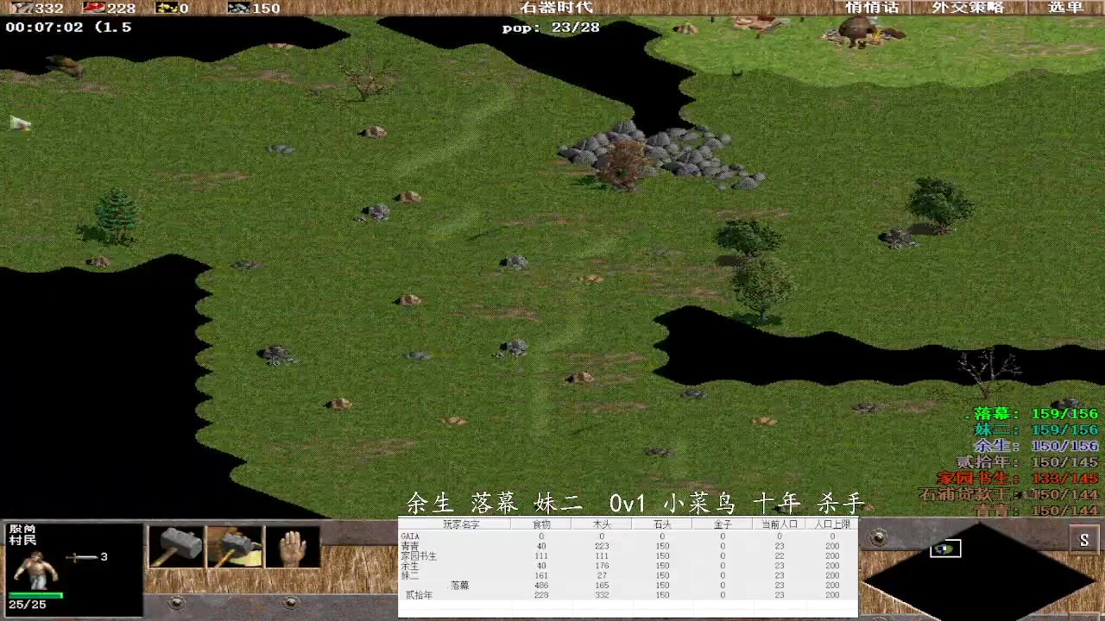Click the 石头 column header in table
1105x621 pixels.
coord(662,524)
